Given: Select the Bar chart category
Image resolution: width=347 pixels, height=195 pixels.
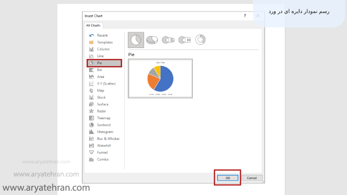Looking at the screenshot, I should point(100,70).
